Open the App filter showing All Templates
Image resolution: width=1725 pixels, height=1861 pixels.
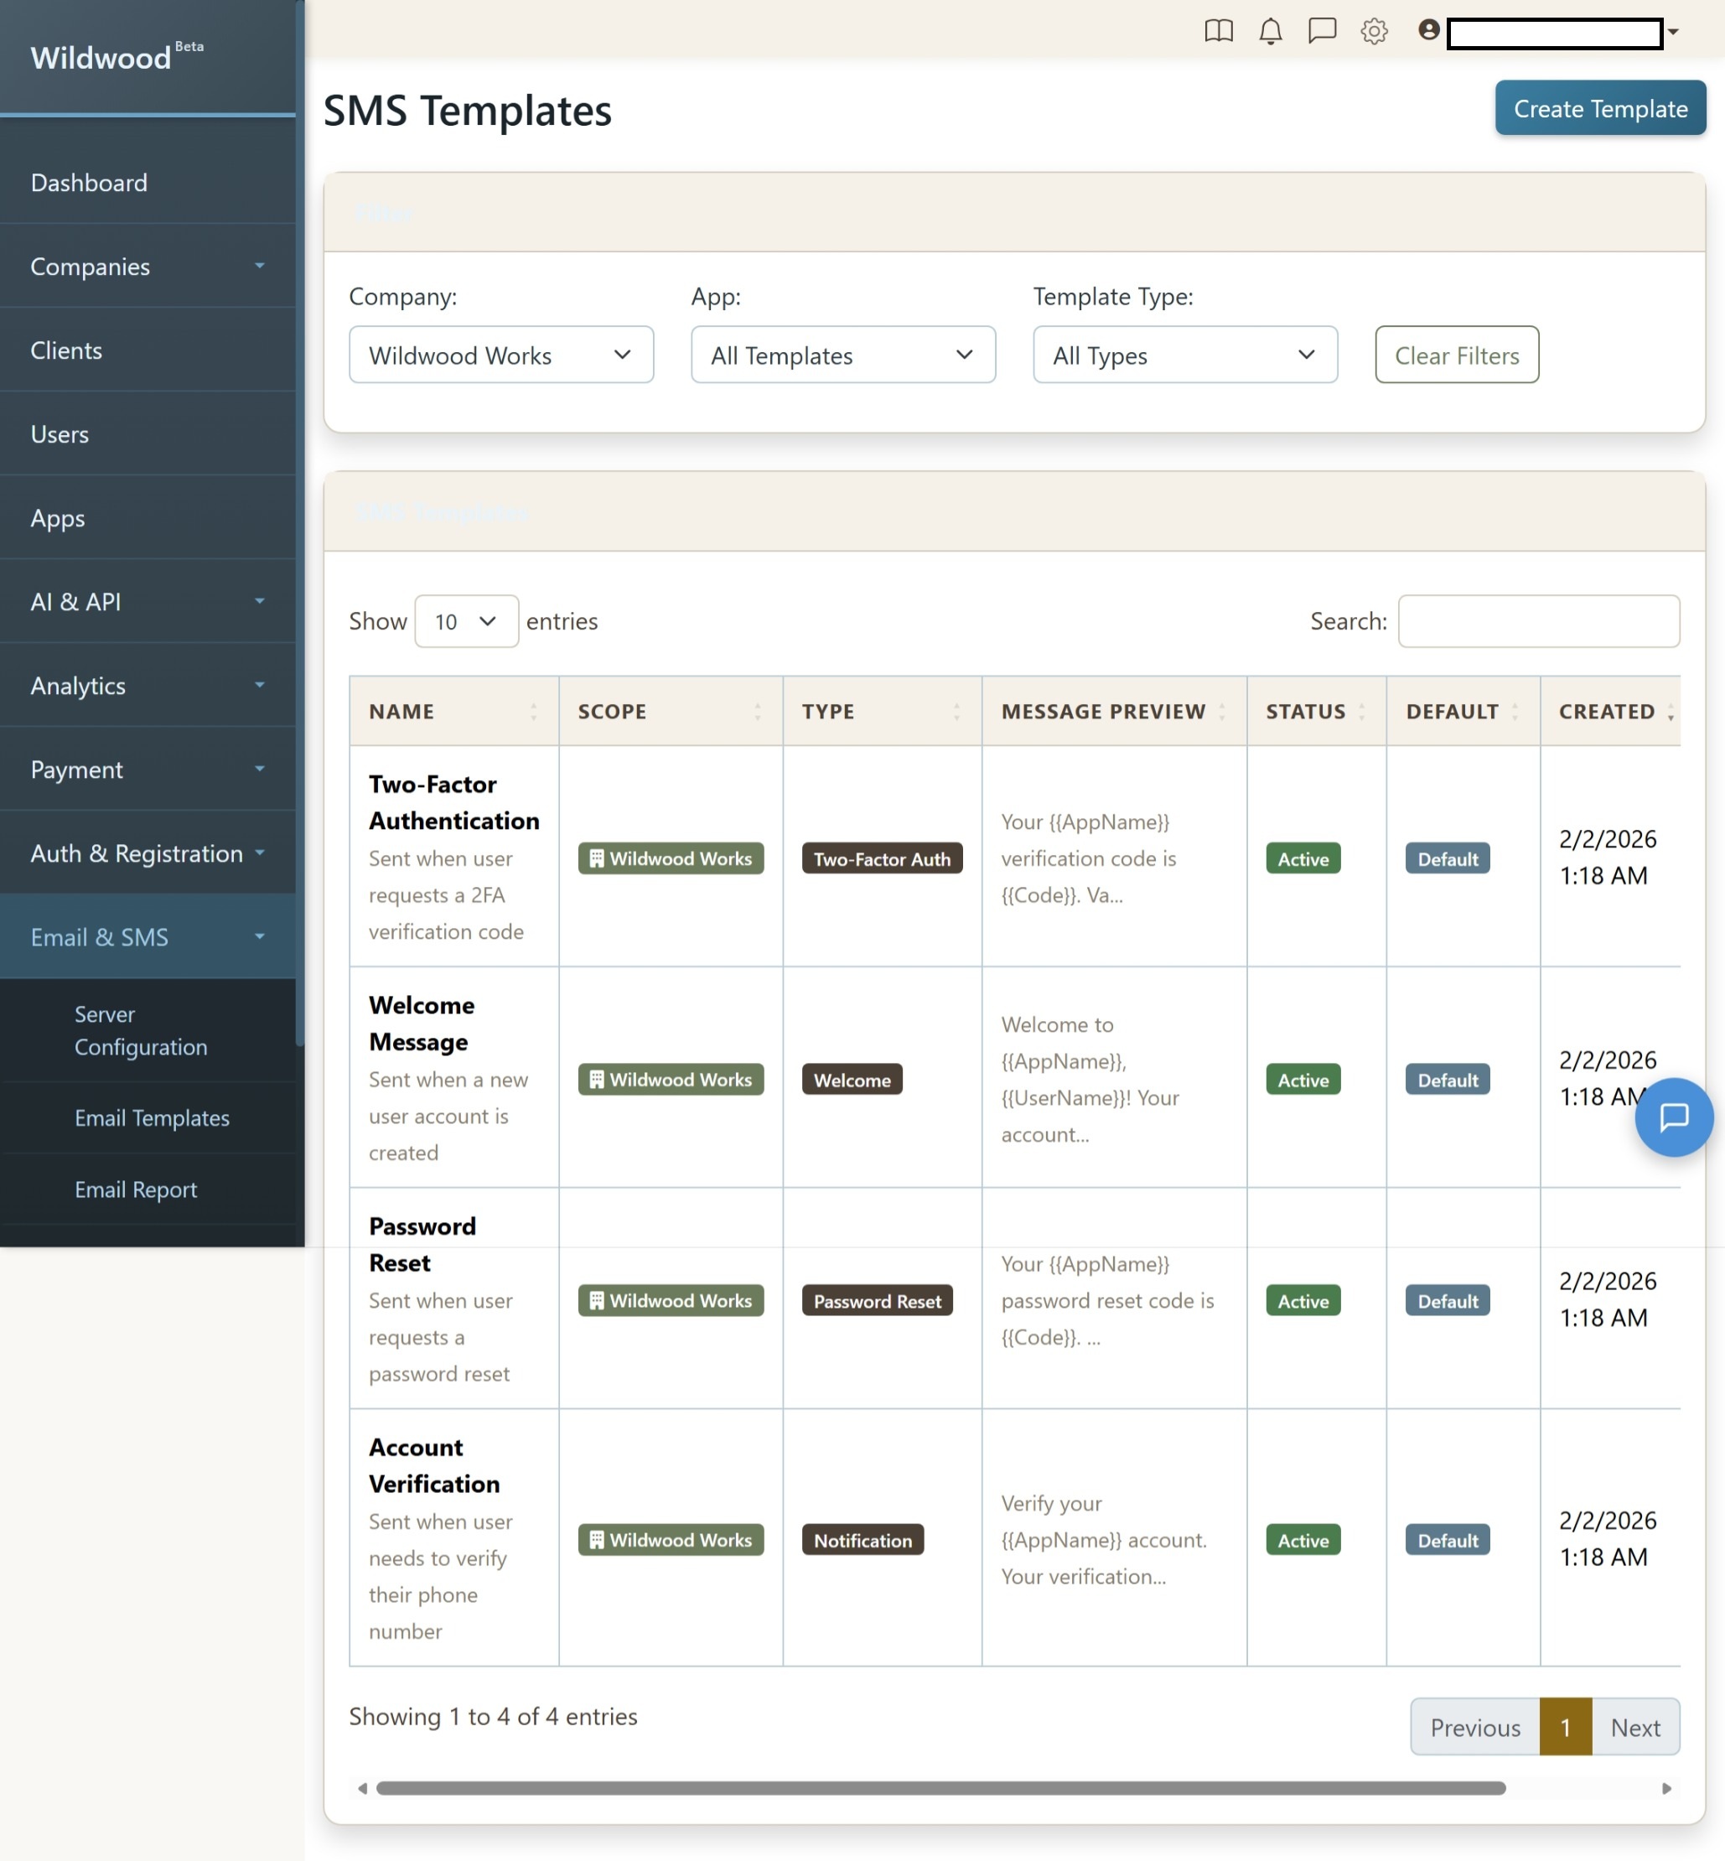843,355
